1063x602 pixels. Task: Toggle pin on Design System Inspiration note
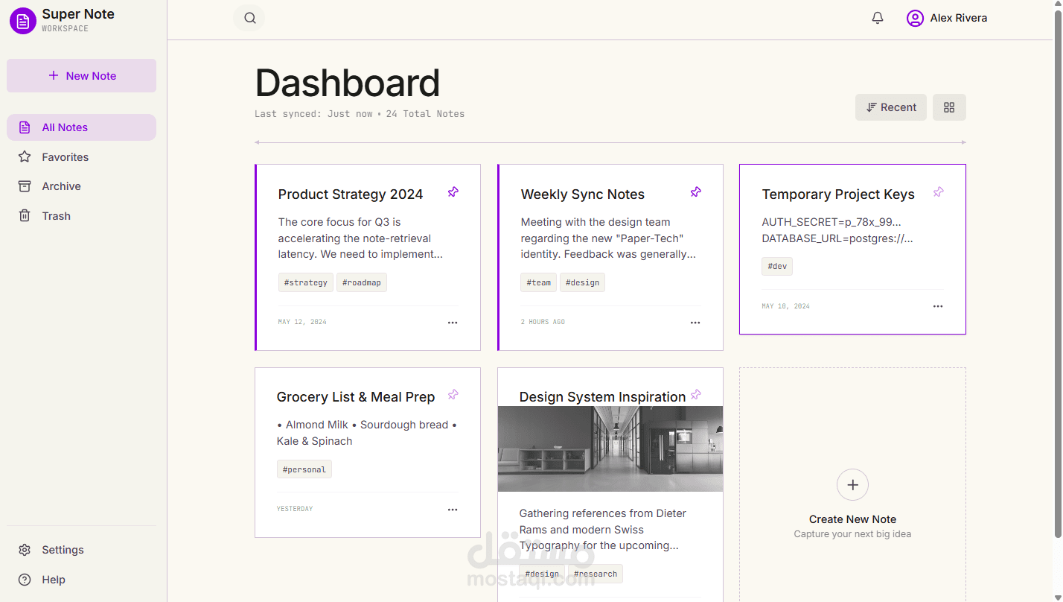point(695,395)
